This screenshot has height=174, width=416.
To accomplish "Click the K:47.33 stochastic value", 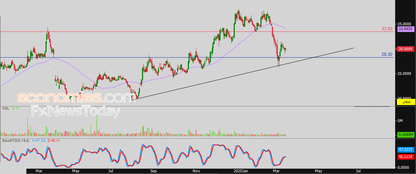I will point(39,140).
